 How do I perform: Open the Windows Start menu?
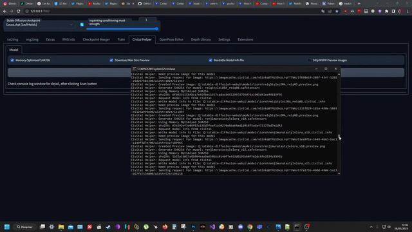tap(7, 227)
